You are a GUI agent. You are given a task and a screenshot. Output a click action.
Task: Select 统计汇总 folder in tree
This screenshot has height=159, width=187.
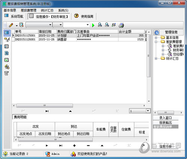tap(170, 58)
